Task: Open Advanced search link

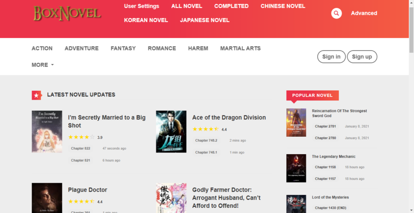Action: coord(364,13)
